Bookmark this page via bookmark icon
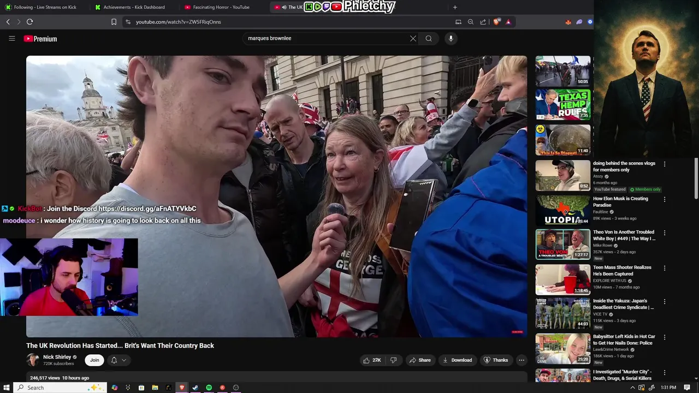 (114, 22)
